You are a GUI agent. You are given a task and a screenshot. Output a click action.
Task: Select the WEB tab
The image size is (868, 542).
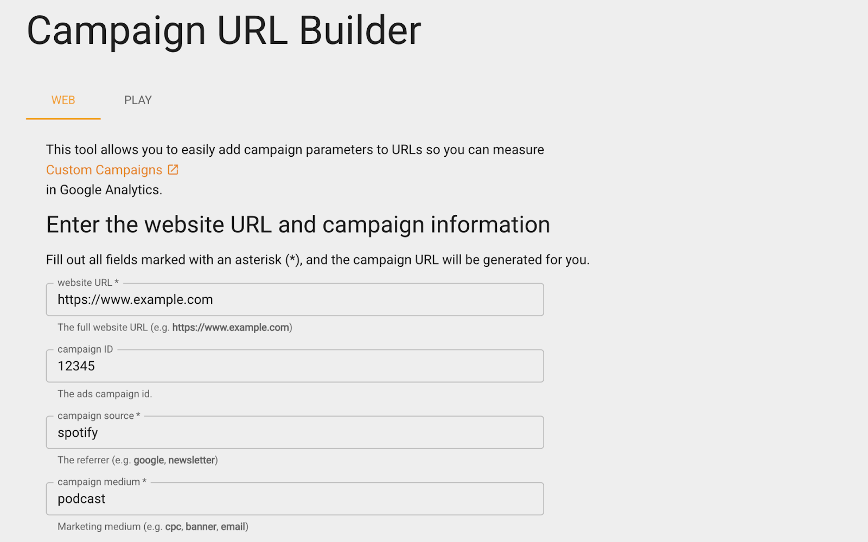tap(63, 100)
